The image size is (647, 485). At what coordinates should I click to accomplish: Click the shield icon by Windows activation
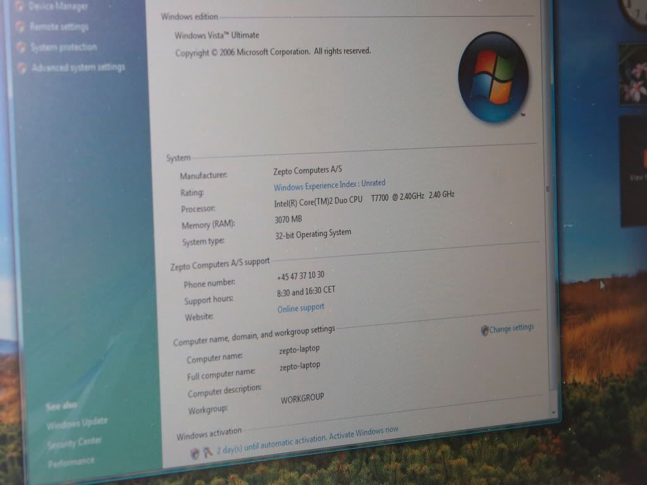point(195,453)
